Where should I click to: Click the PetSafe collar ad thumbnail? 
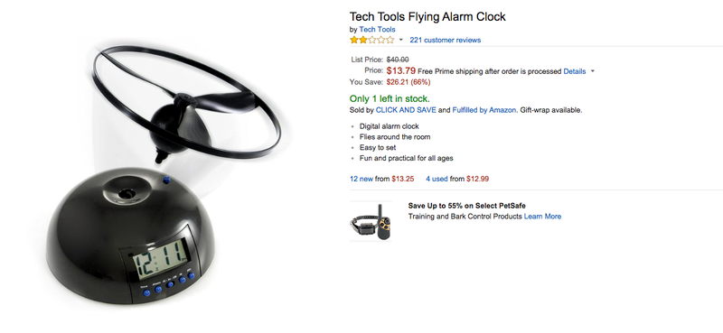pyautogui.click(x=371, y=221)
